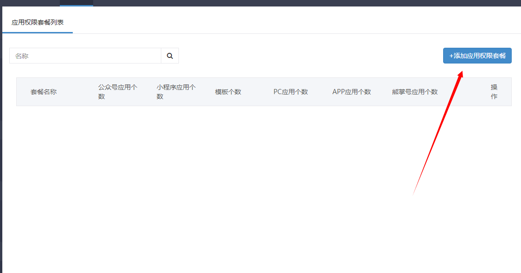Select the 套餐名称 column header
This screenshot has height=273, width=521.
click(x=44, y=92)
